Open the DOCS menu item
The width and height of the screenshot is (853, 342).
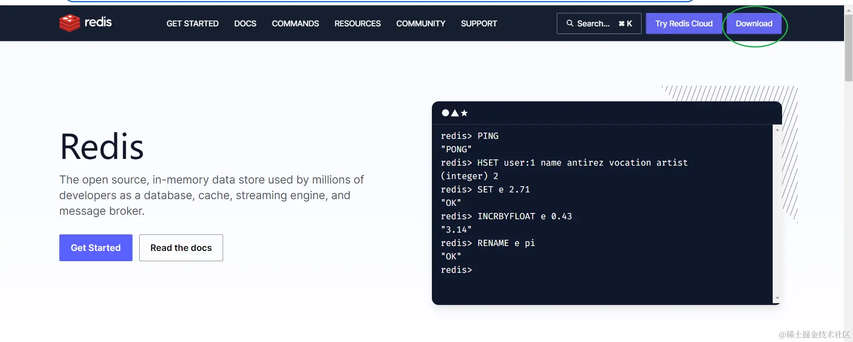[245, 23]
